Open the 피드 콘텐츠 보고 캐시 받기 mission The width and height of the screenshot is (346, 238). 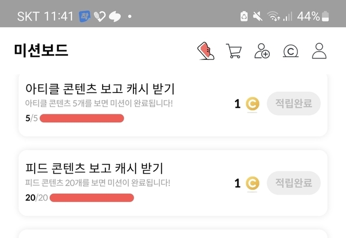click(x=94, y=168)
